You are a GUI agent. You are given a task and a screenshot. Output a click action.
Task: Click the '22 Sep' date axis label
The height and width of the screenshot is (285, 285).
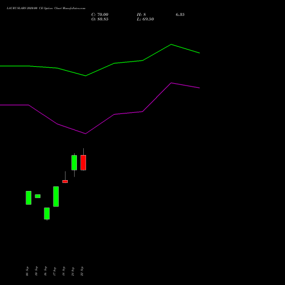tap(82, 271)
